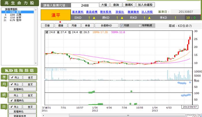Click the 10 : 0 KD score display
Viewport: 202px width, 117px height.
[x=191, y=18]
